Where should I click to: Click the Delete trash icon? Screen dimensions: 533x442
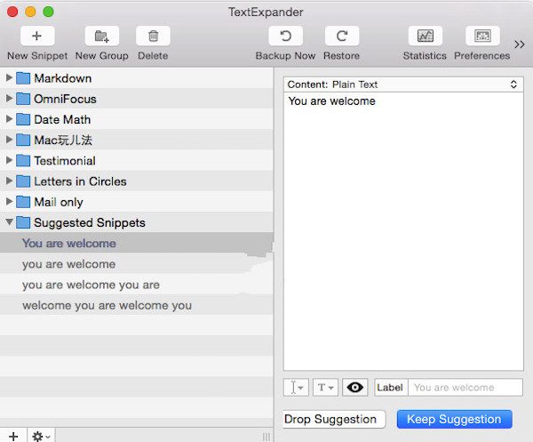(x=153, y=36)
